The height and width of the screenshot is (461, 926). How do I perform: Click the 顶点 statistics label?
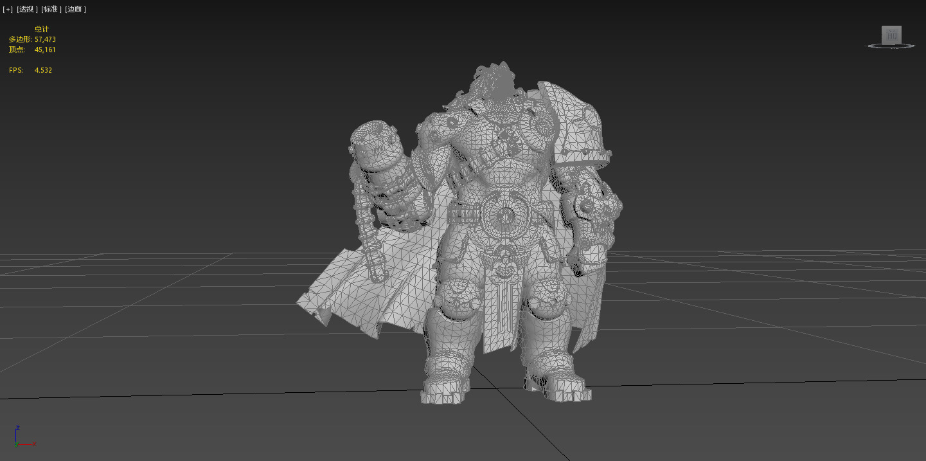pos(17,50)
